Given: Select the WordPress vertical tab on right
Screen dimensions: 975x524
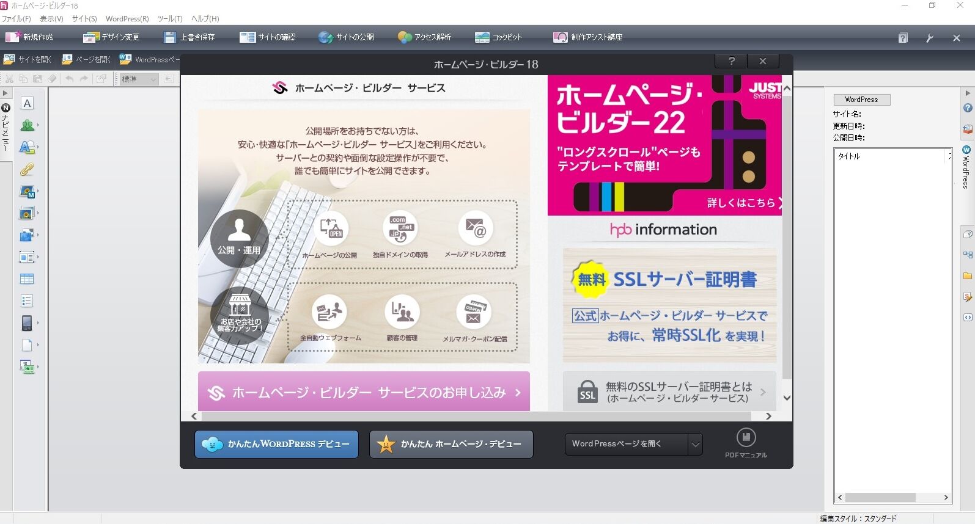Looking at the screenshot, I should point(966,167).
